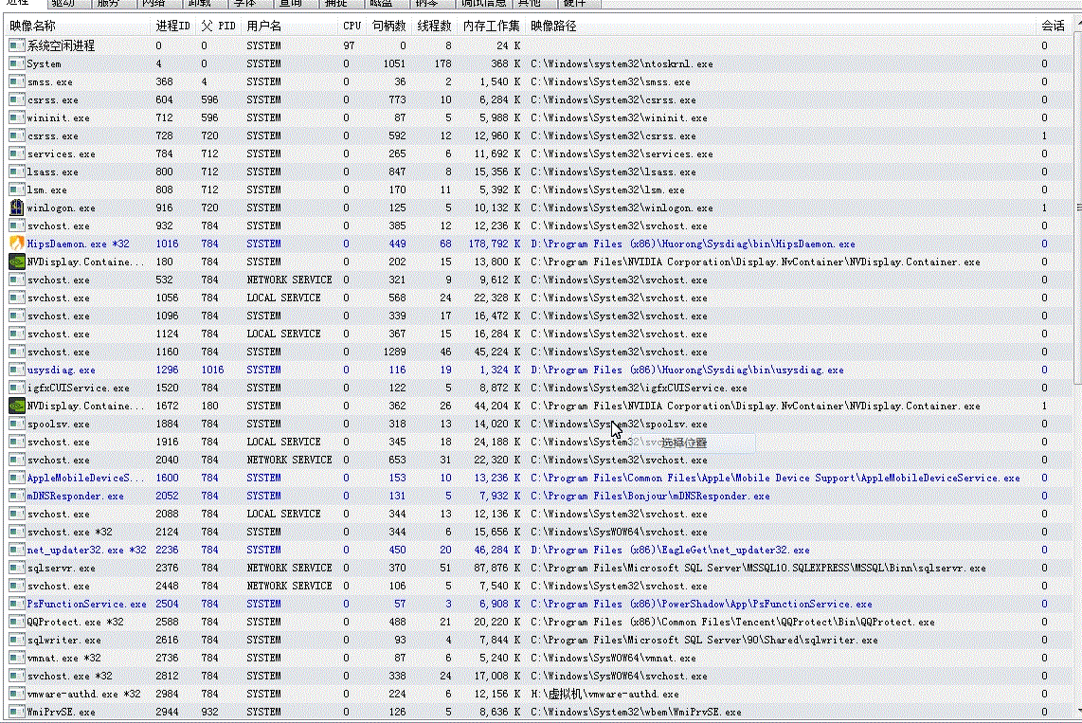Click the vmware-authd.exe row icon
This screenshot has height=723, width=1082.
[x=16, y=694]
